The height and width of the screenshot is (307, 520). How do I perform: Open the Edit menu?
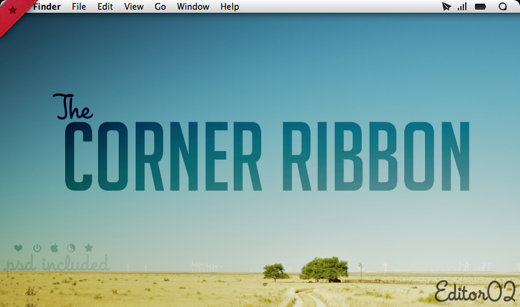coord(105,7)
